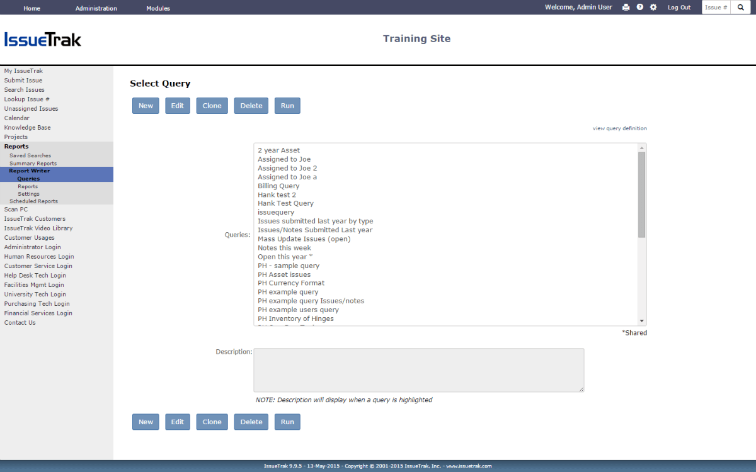Screen dimensions: 756x472
Task: Open Summary Reports under Reports
Action: point(33,164)
